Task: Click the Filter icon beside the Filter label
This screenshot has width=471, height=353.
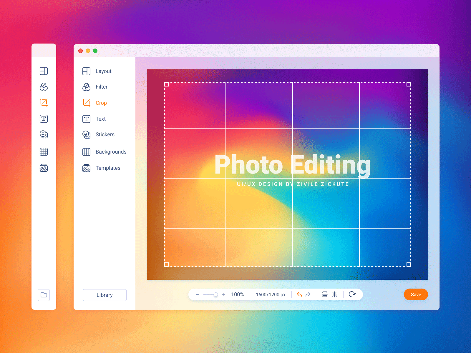Action: pos(86,87)
